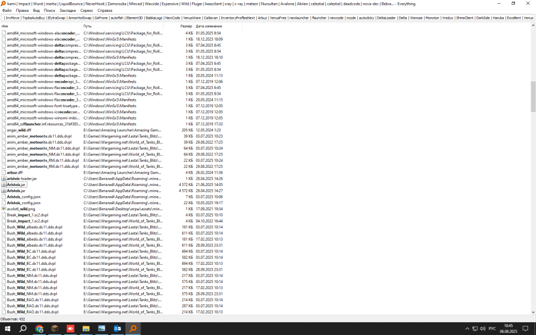Click the file icon beside arbuz.dff

click(4, 173)
